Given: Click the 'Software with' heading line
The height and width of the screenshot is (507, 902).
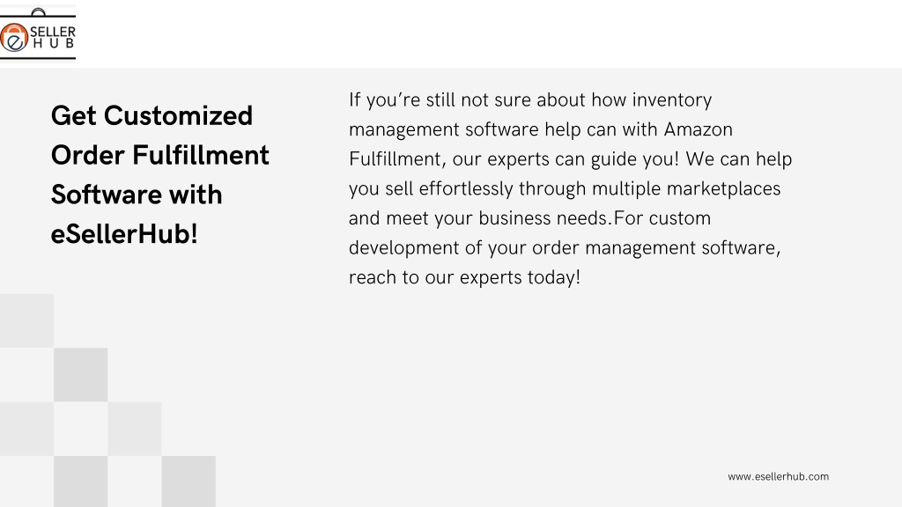Looking at the screenshot, I should [137, 195].
